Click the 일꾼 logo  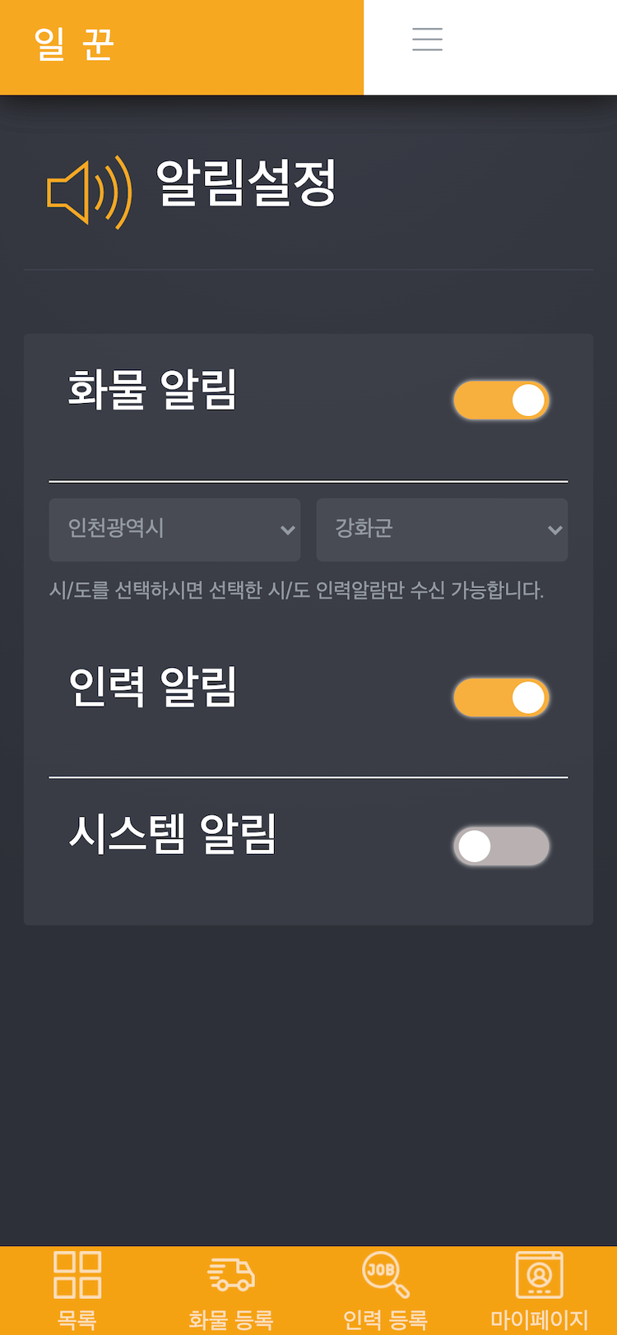pos(74,44)
